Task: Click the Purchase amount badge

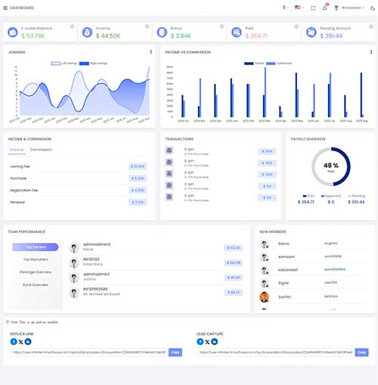Action: (x=138, y=179)
